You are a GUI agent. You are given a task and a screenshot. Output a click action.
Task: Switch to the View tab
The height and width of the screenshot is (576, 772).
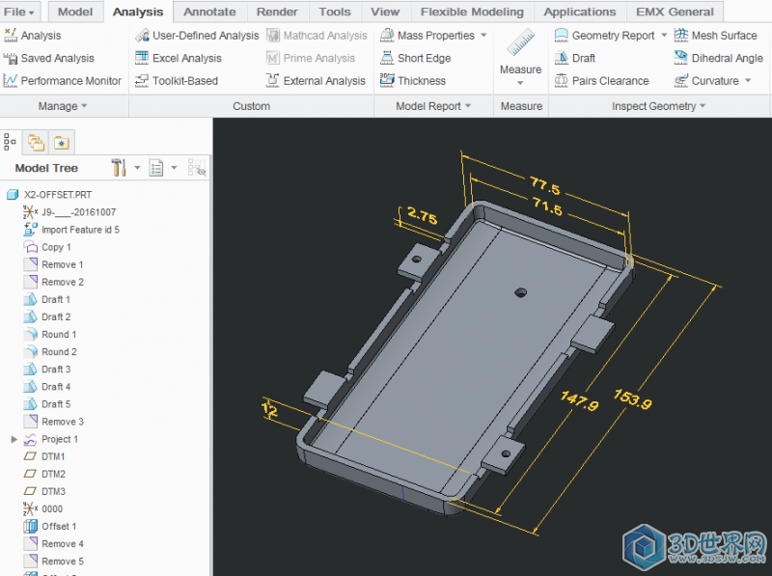pyautogui.click(x=385, y=12)
